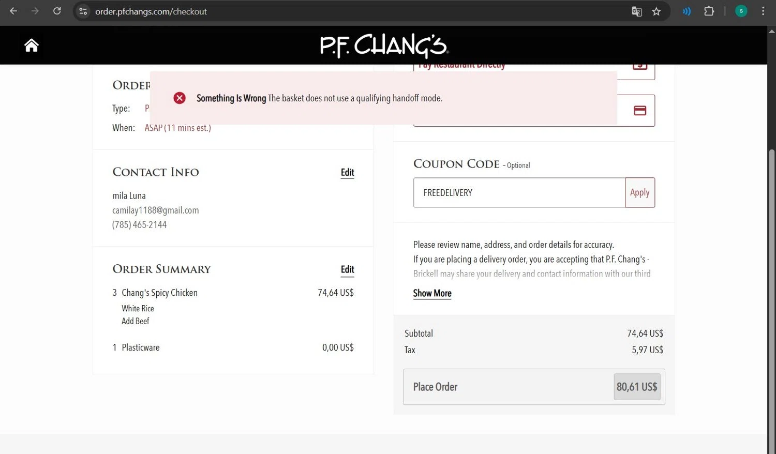
Task: Apply the coupon code
Action: click(x=639, y=193)
